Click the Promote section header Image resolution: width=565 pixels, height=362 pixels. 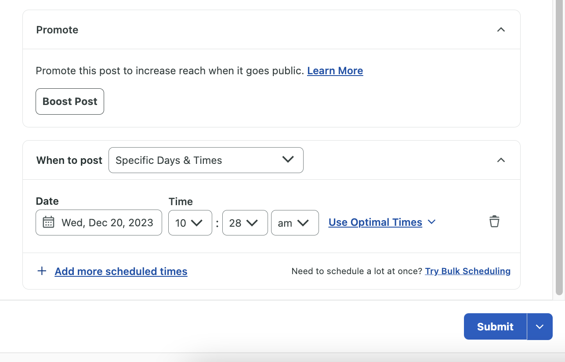coord(57,29)
